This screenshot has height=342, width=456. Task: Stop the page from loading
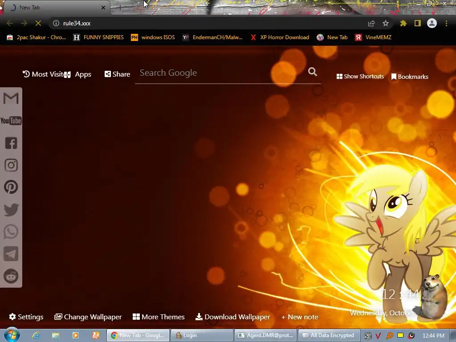point(38,23)
